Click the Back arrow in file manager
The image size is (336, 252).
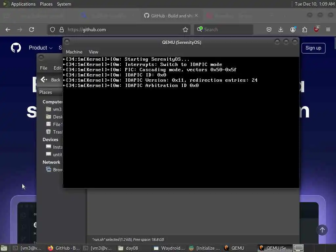coord(51,80)
